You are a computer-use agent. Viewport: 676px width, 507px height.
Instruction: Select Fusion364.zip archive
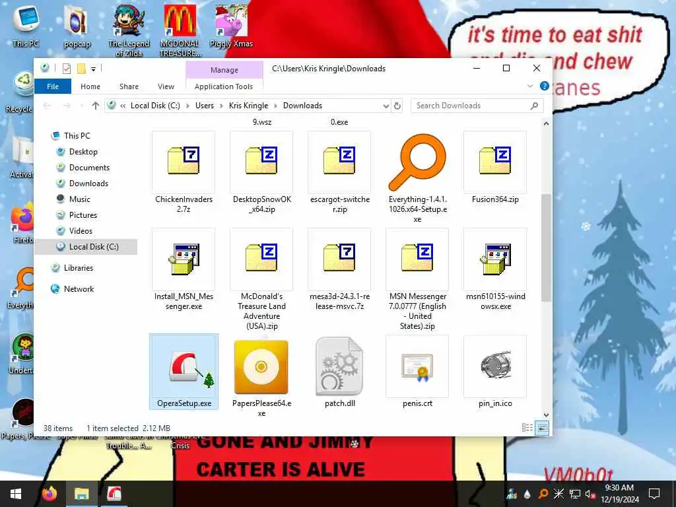pyautogui.click(x=495, y=168)
